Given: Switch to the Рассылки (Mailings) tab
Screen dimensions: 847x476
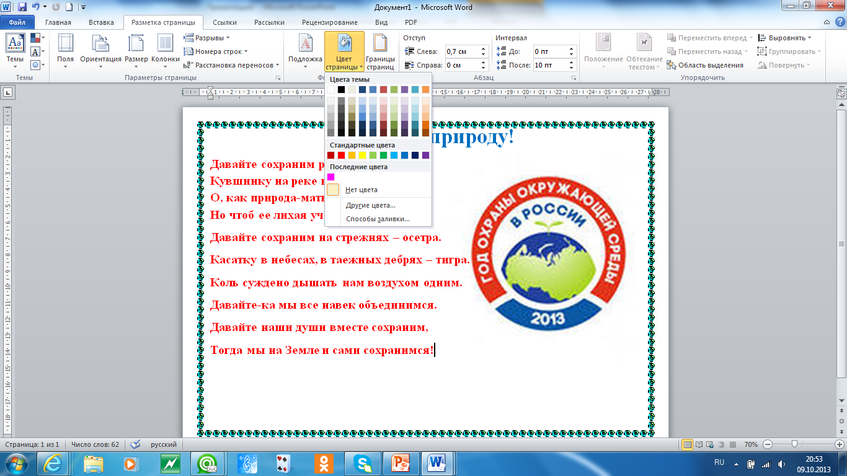Looking at the screenshot, I should [269, 22].
